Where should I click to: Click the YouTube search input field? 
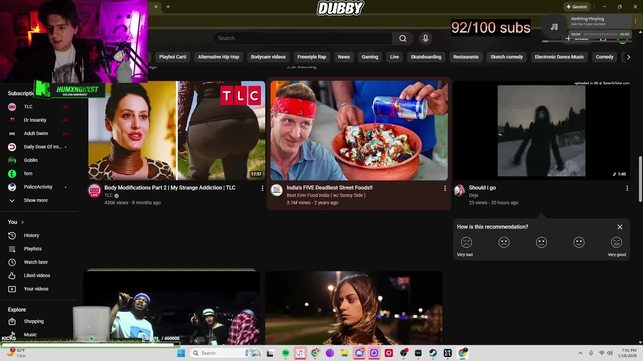(303, 39)
